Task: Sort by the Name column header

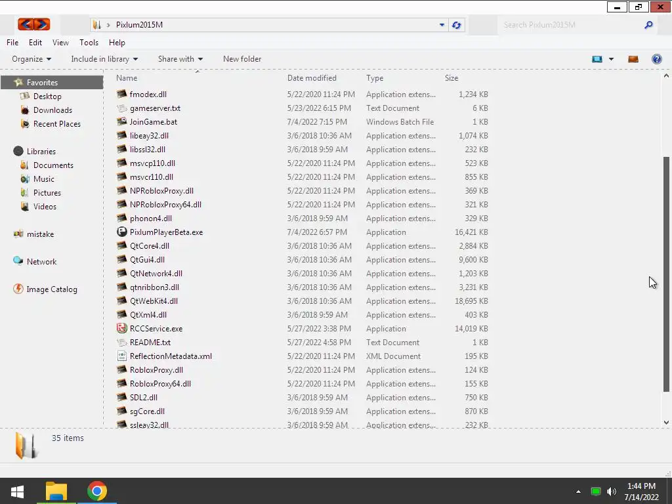Action: [x=127, y=78]
